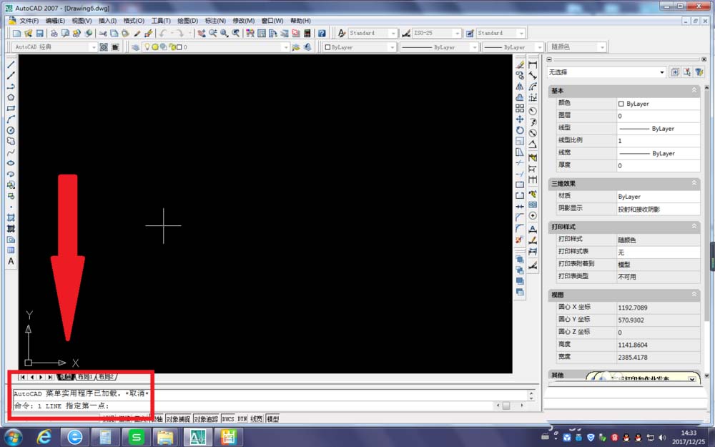Screen dimensions: 715x447
Task: Select the Linear dimension tool
Action: 533,65
